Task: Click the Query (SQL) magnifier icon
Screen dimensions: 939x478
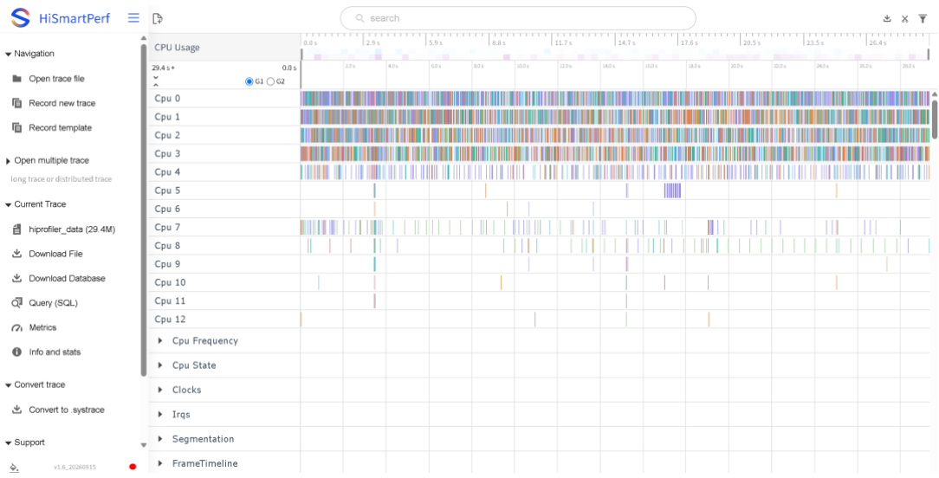Action: click(x=16, y=303)
